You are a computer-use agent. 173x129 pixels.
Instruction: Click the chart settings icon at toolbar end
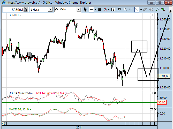click(163, 10)
